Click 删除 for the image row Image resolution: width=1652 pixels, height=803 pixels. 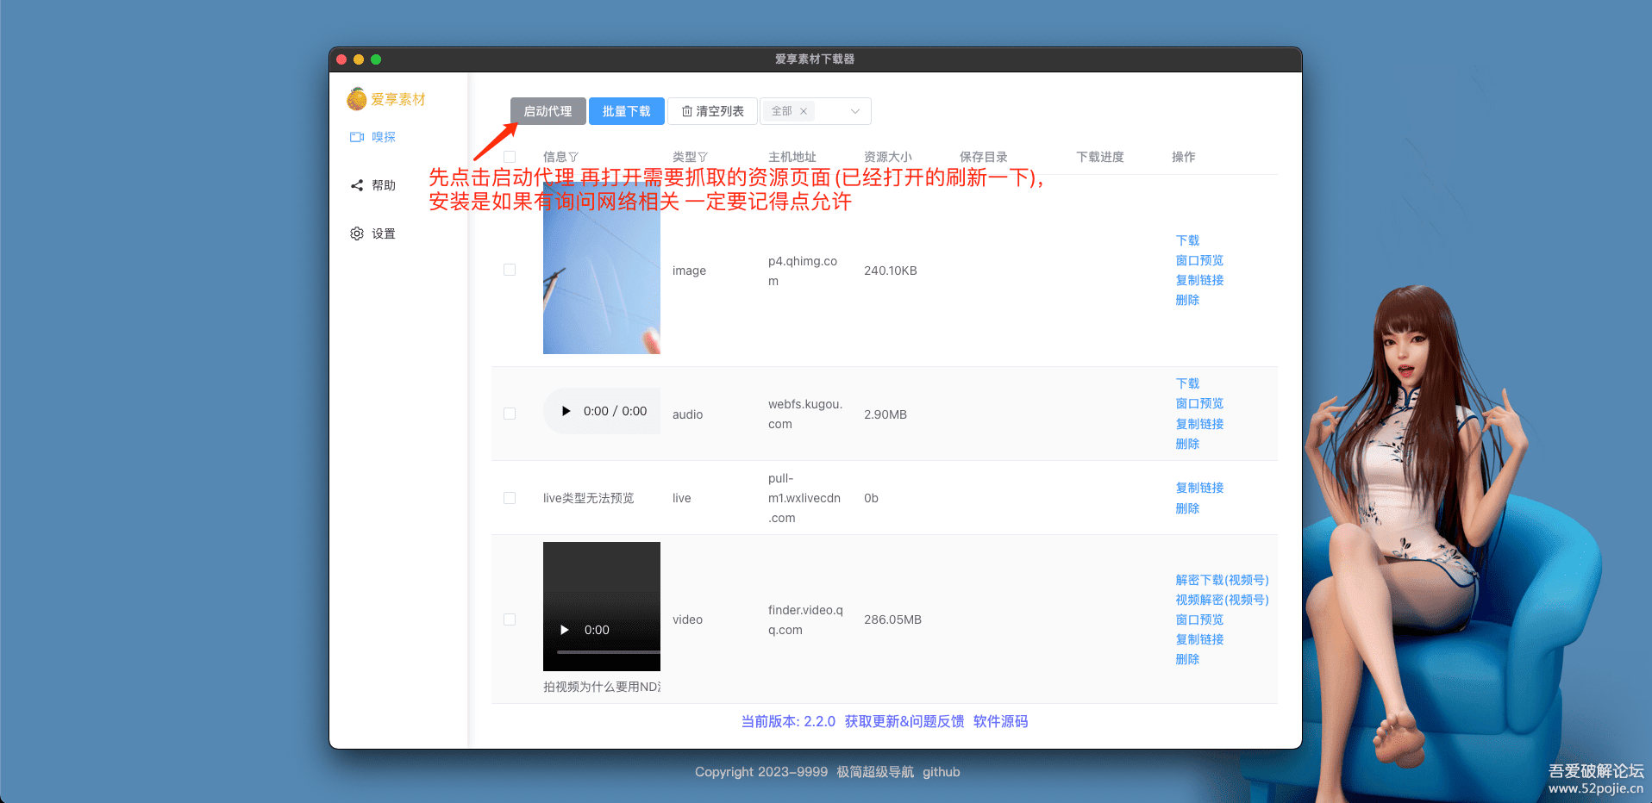pyautogui.click(x=1187, y=300)
